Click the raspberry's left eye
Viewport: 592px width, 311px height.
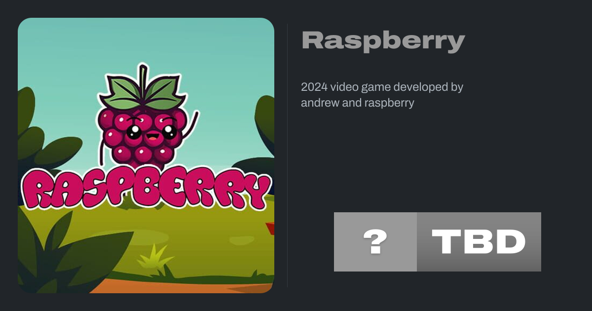[133, 131]
